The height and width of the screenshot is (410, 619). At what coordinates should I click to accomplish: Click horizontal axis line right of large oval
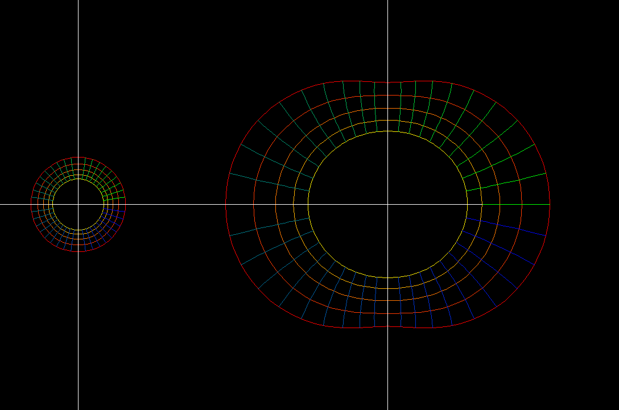coord(586,204)
